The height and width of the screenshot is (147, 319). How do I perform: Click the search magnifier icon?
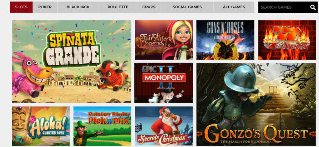[313, 8]
